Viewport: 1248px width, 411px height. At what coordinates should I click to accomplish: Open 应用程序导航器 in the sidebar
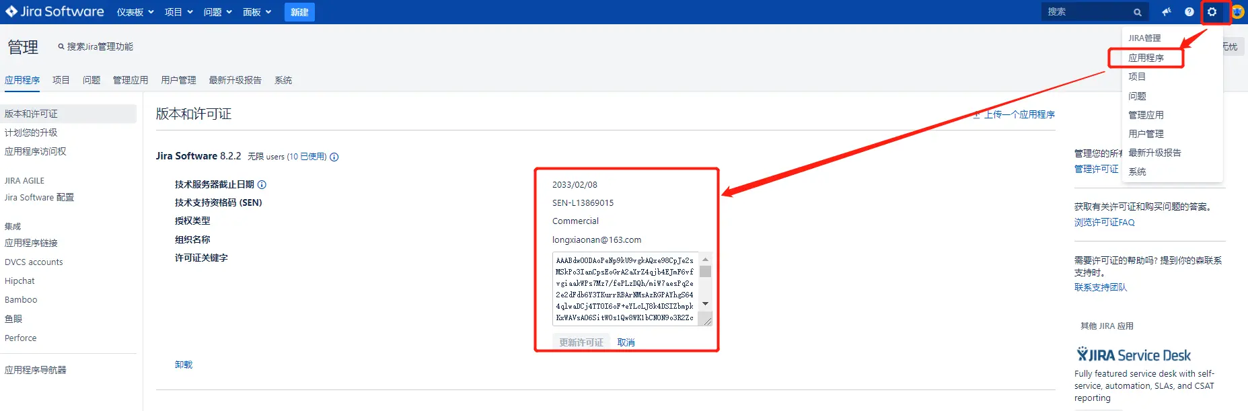36,370
